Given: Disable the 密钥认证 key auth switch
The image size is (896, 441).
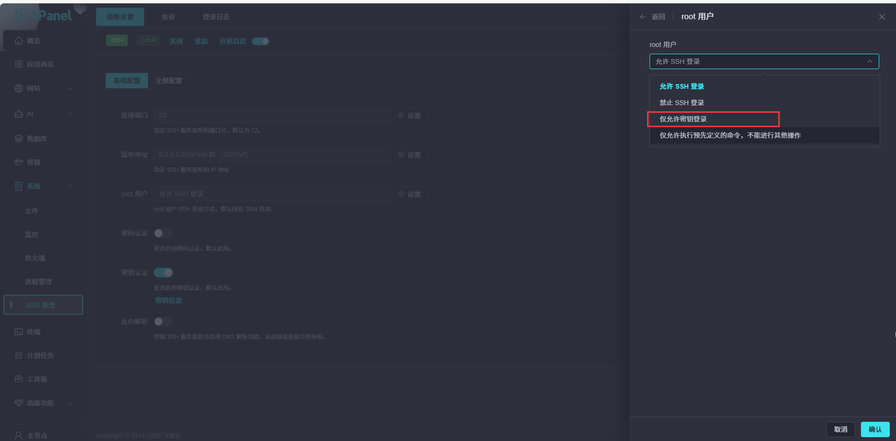Looking at the screenshot, I should (163, 273).
